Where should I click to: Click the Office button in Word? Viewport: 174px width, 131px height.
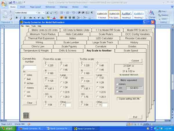tap(4, 4)
